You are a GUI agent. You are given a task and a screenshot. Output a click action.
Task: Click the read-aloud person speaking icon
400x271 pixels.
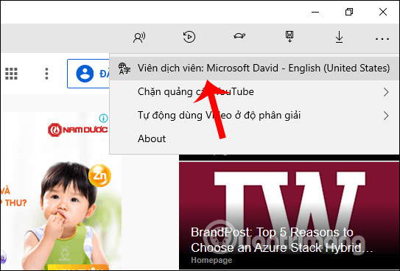click(x=139, y=38)
